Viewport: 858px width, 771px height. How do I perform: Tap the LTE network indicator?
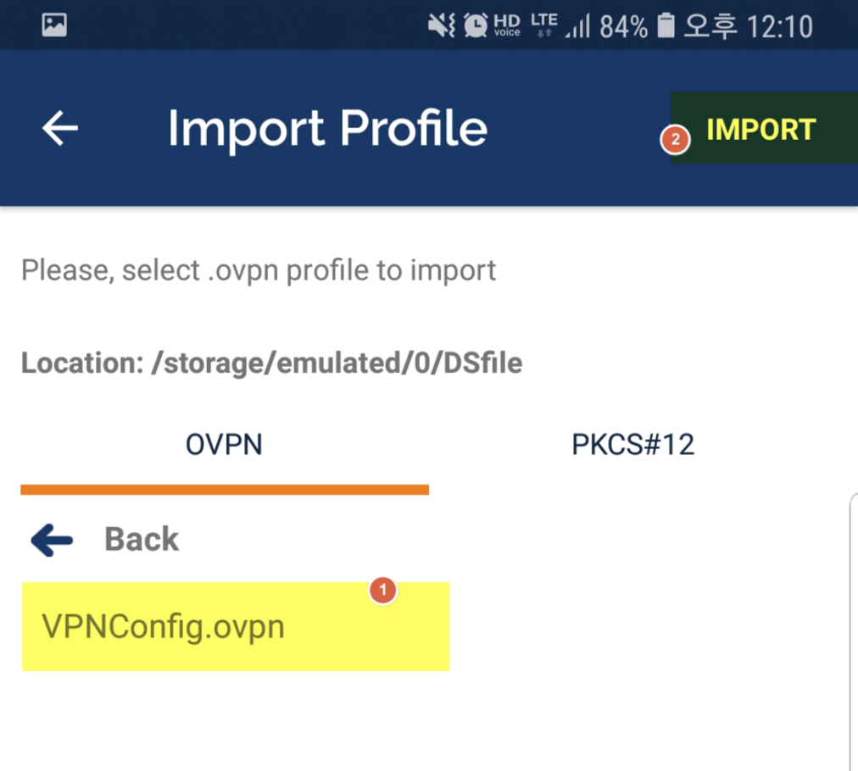[x=543, y=25]
